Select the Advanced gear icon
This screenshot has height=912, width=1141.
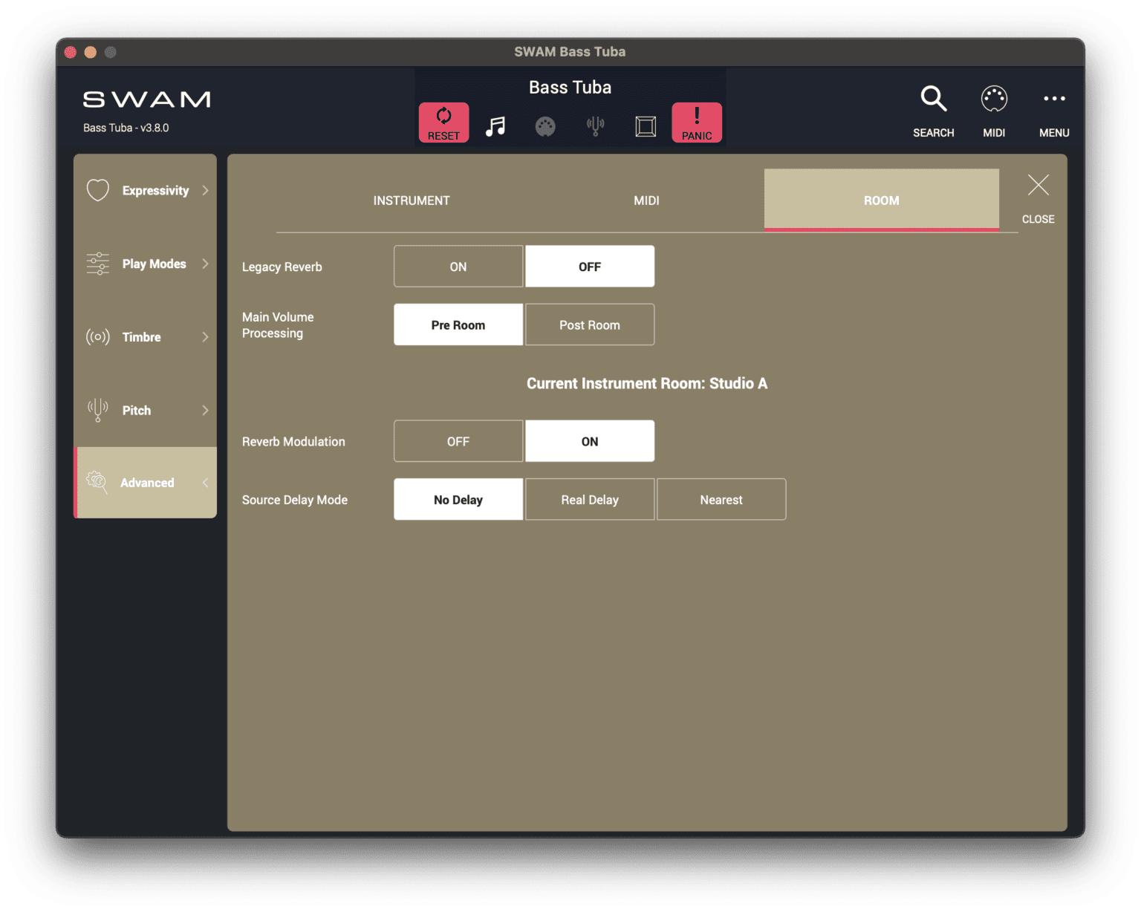coord(97,482)
